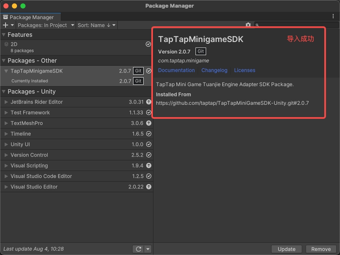
Task: Open the Sort: Name dropdown
Action: (96, 25)
